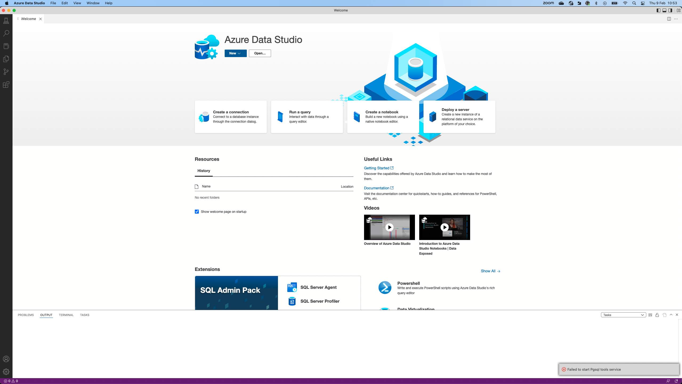Toggle primary sidebar visibility in the title bar
Screen dimensions: 682x384
pos(659,10)
